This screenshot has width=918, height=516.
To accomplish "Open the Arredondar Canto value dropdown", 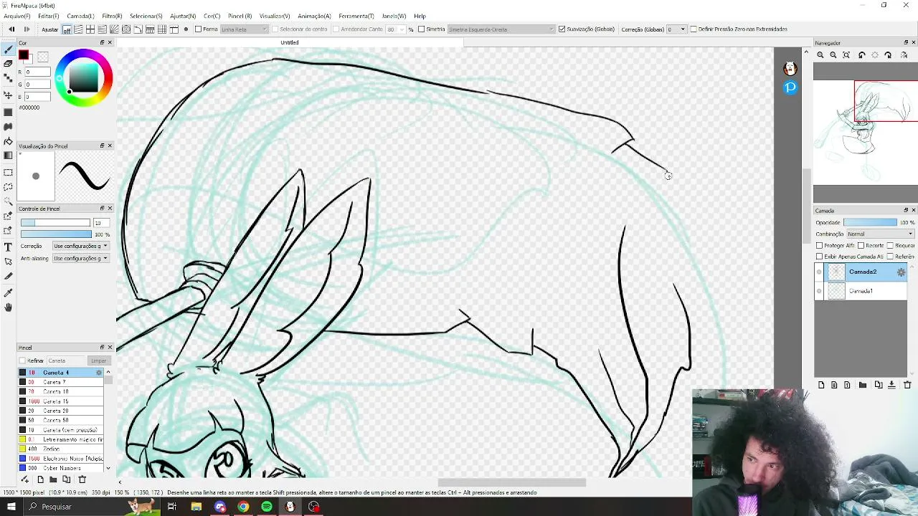I will point(396,29).
